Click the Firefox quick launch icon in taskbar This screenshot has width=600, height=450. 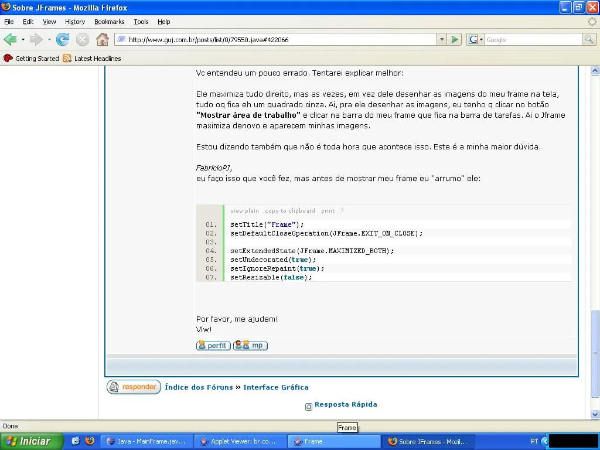point(90,441)
